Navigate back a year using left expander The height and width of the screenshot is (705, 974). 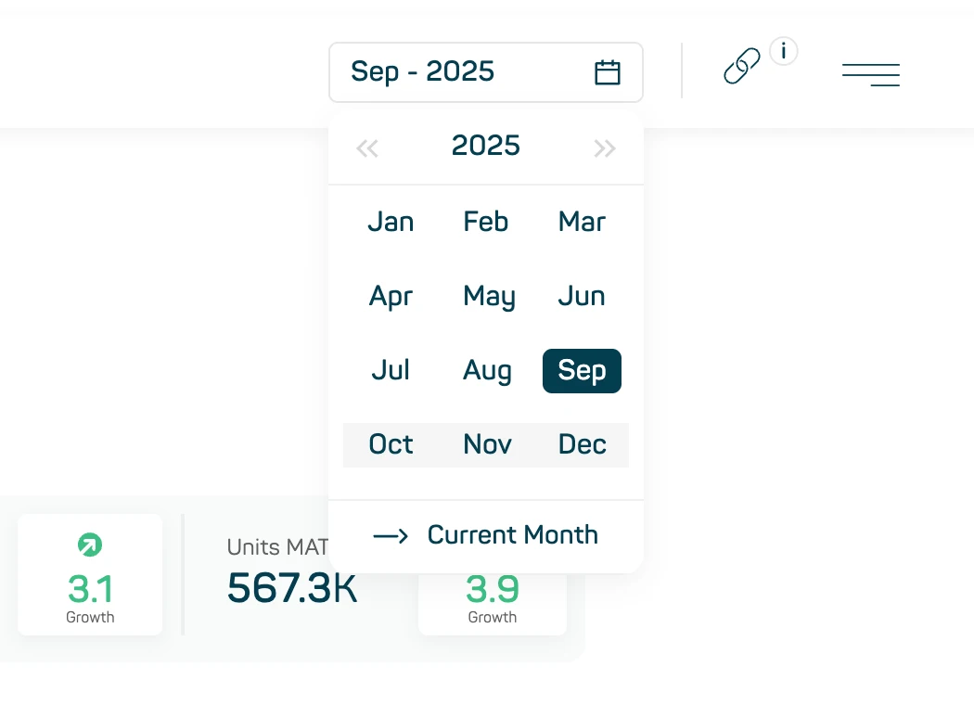367,147
